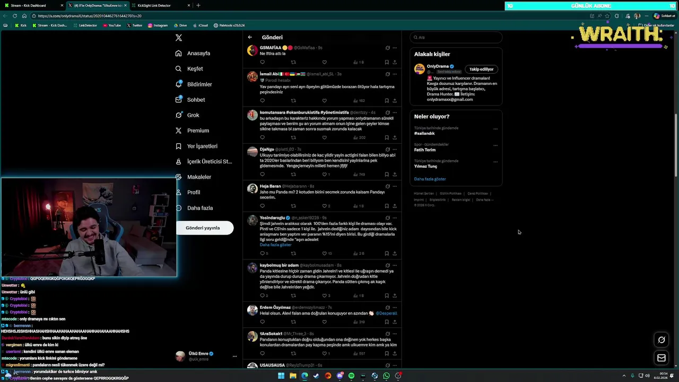
Task: Open floating messages envelope button
Action: (x=661, y=358)
